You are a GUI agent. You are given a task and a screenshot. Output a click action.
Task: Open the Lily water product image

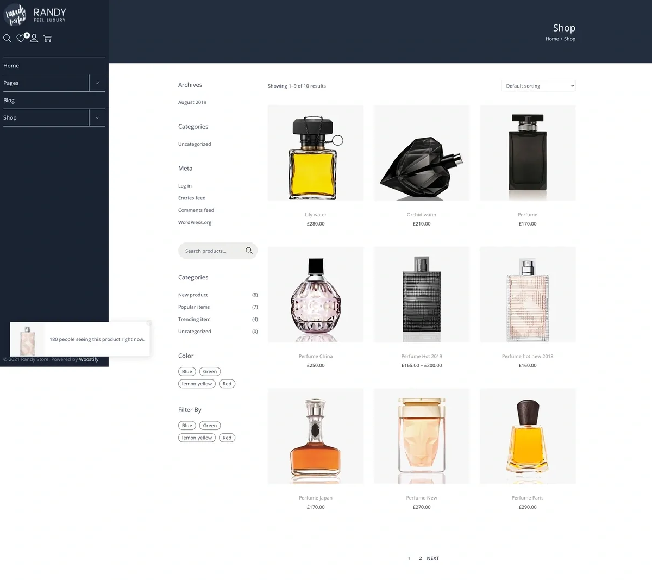316,153
